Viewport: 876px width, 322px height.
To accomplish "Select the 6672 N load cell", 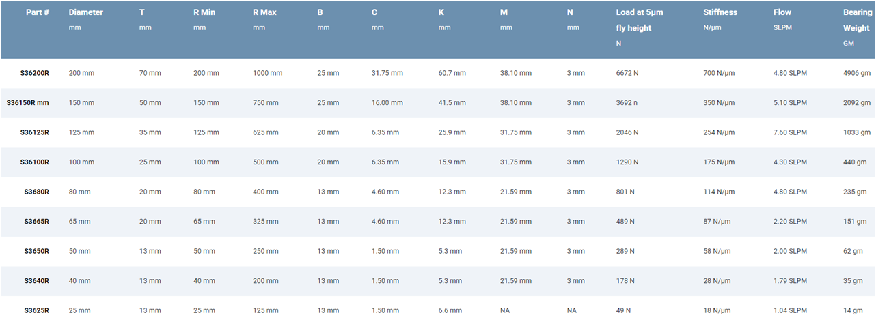I will point(627,73).
